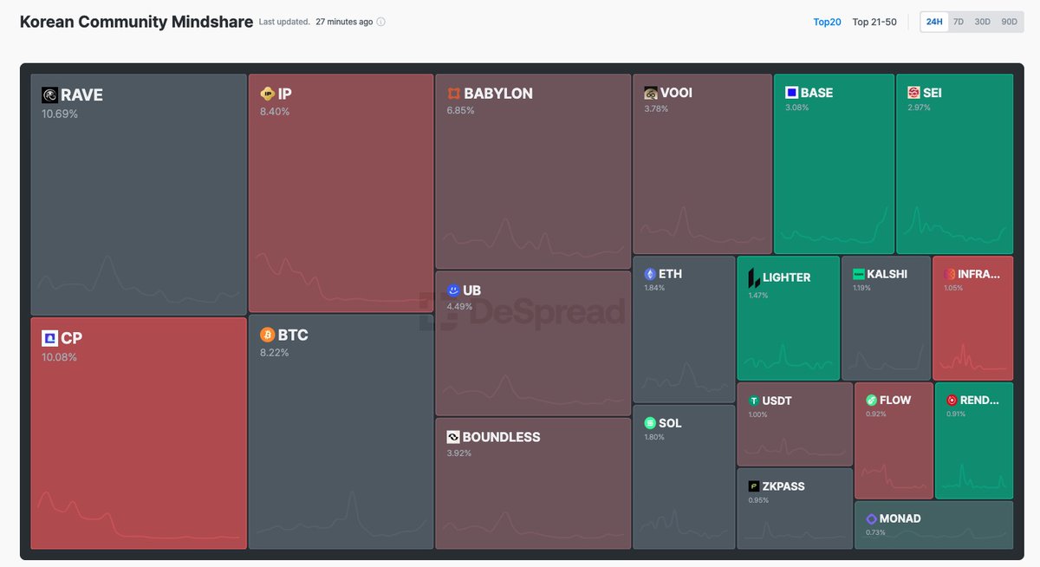Click the BABYLON token icon
The image size is (1040, 567).
coord(454,94)
